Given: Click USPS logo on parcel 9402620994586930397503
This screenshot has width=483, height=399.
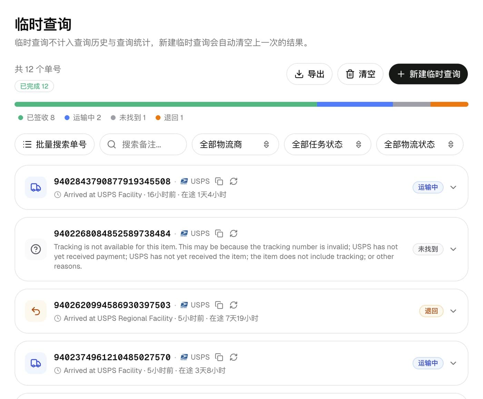Looking at the screenshot, I should coord(184,305).
